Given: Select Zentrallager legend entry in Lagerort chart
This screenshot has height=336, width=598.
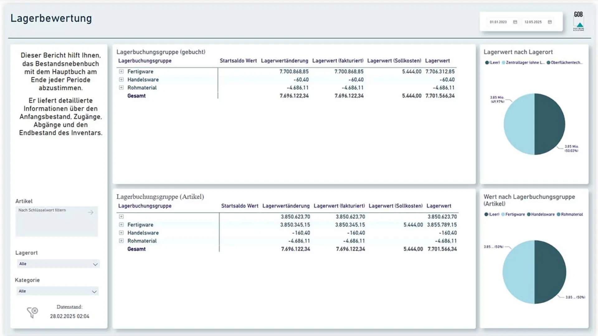Looking at the screenshot, I should click(x=523, y=63).
